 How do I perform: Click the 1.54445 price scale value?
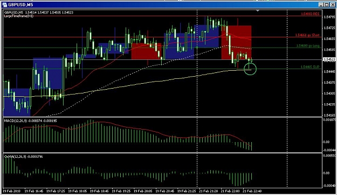[x=329, y=71]
